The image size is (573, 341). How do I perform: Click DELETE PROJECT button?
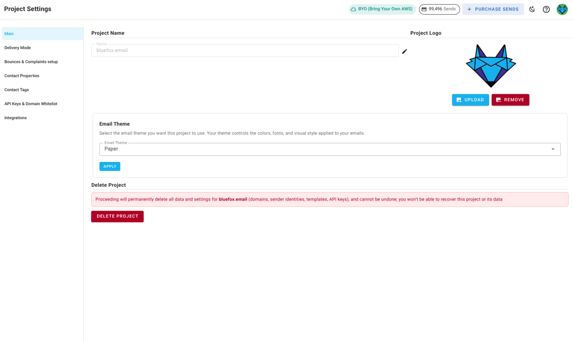117,216
